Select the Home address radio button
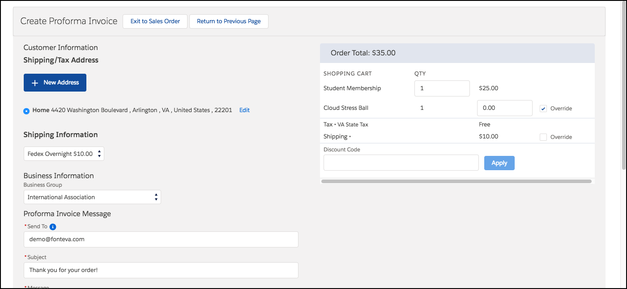Screen dimensions: 627x289 click(26, 110)
